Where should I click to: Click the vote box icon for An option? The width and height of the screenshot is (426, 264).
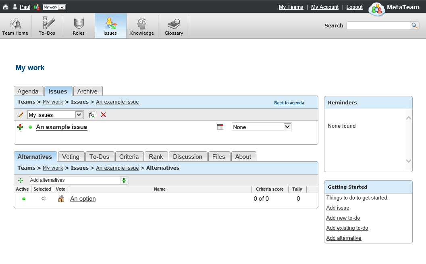pyautogui.click(x=61, y=199)
